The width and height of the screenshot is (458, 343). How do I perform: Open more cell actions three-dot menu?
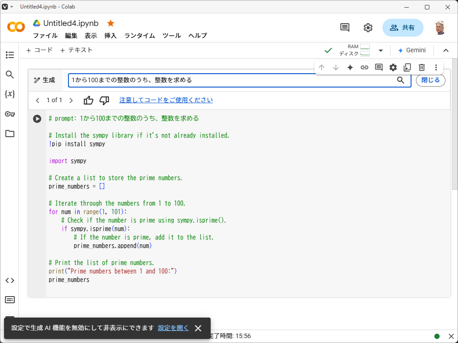(x=436, y=67)
